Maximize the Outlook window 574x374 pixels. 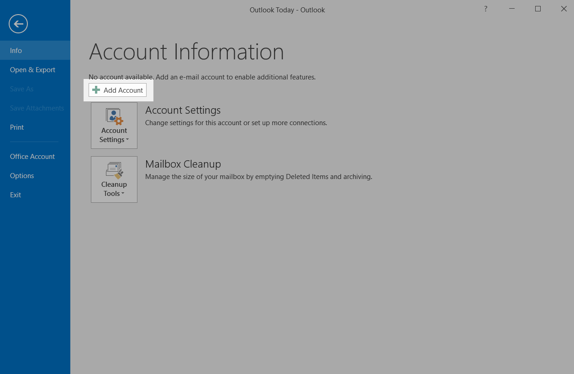click(x=538, y=9)
